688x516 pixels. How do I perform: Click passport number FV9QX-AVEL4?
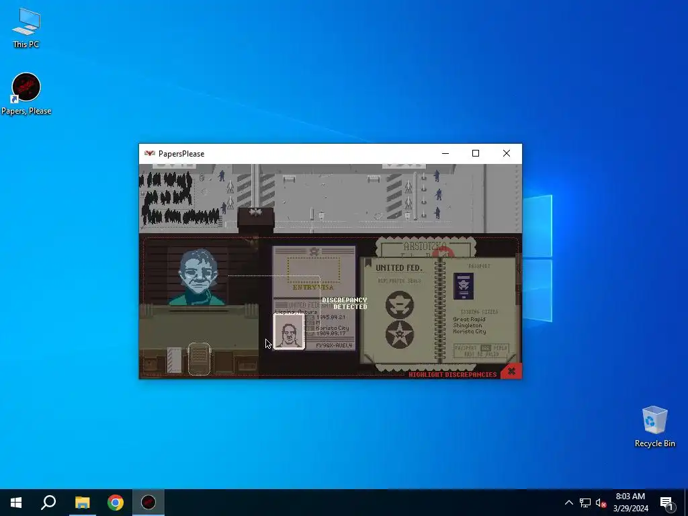pos(334,345)
